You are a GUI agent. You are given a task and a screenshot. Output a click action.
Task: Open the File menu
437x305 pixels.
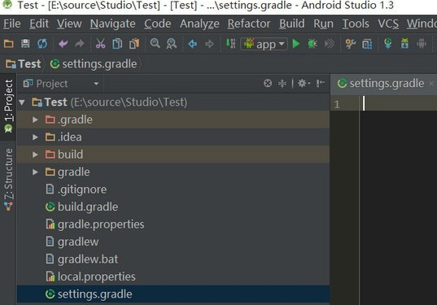[x=12, y=24]
